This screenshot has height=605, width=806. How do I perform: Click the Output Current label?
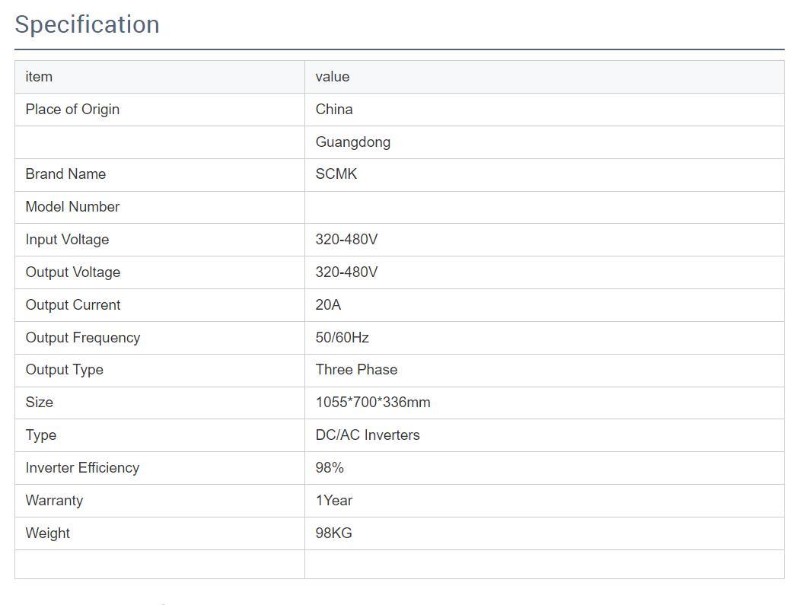pos(73,305)
